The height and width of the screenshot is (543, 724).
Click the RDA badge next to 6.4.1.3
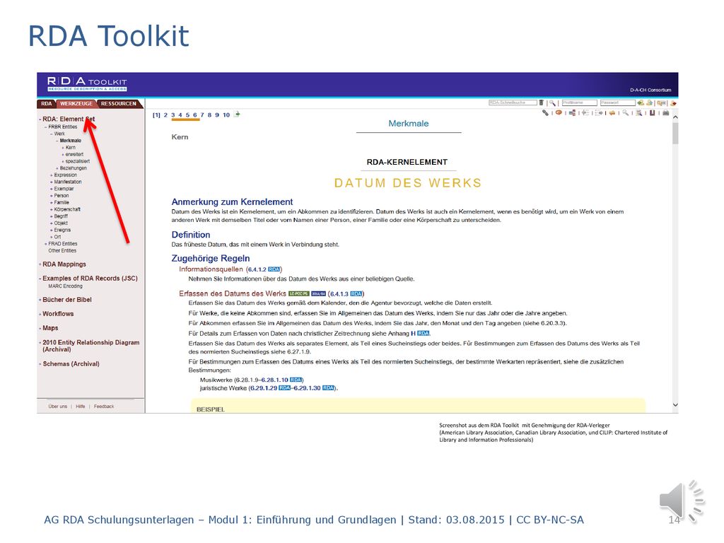click(356, 293)
